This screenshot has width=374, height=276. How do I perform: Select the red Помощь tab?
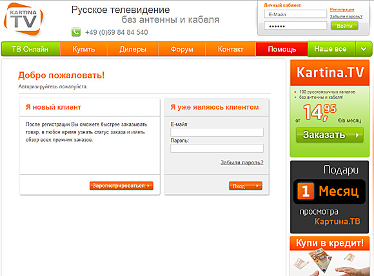click(x=282, y=49)
